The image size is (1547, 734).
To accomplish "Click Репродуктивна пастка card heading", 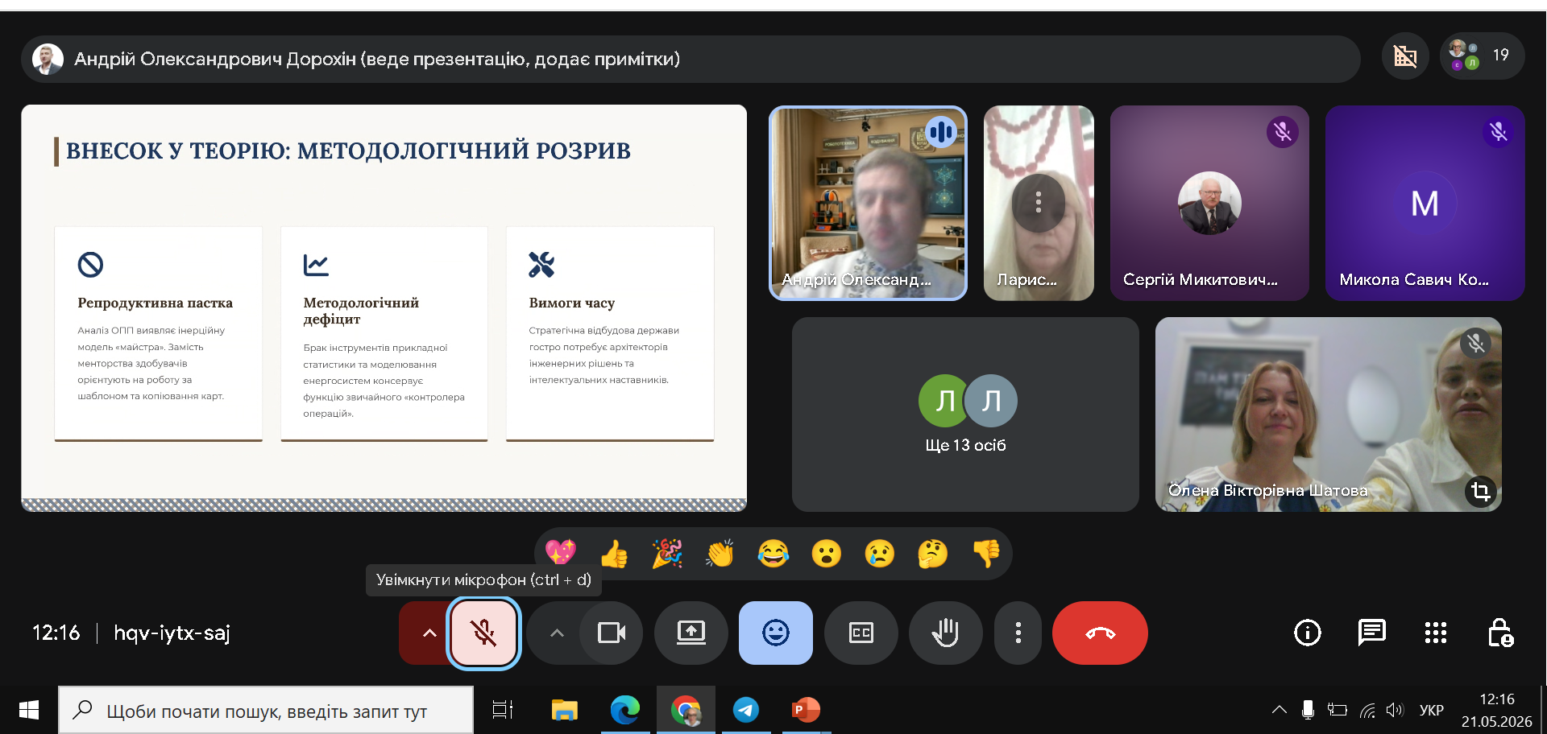I will click(x=155, y=303).
